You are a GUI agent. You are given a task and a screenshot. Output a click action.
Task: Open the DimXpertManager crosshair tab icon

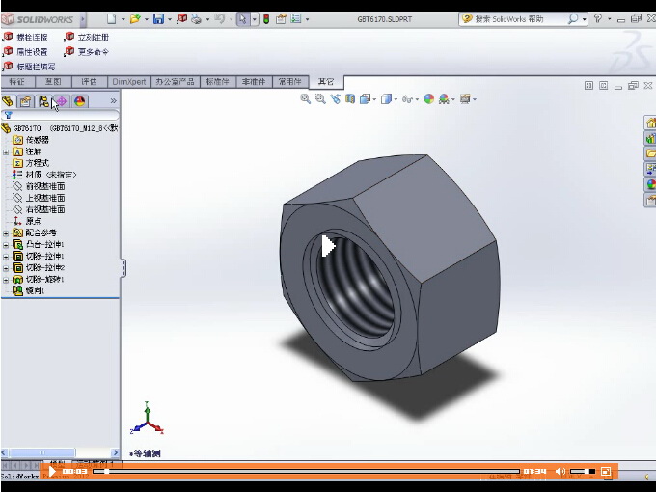62,101
